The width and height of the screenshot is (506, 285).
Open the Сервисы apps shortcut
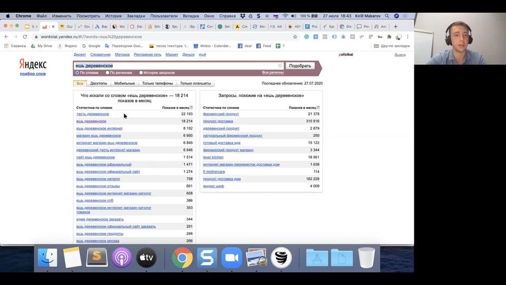tap(15, 46)
